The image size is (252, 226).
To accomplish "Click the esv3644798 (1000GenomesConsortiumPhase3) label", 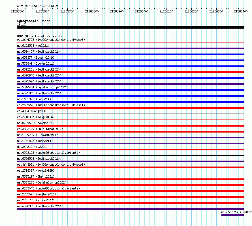I will pos(51,40).
